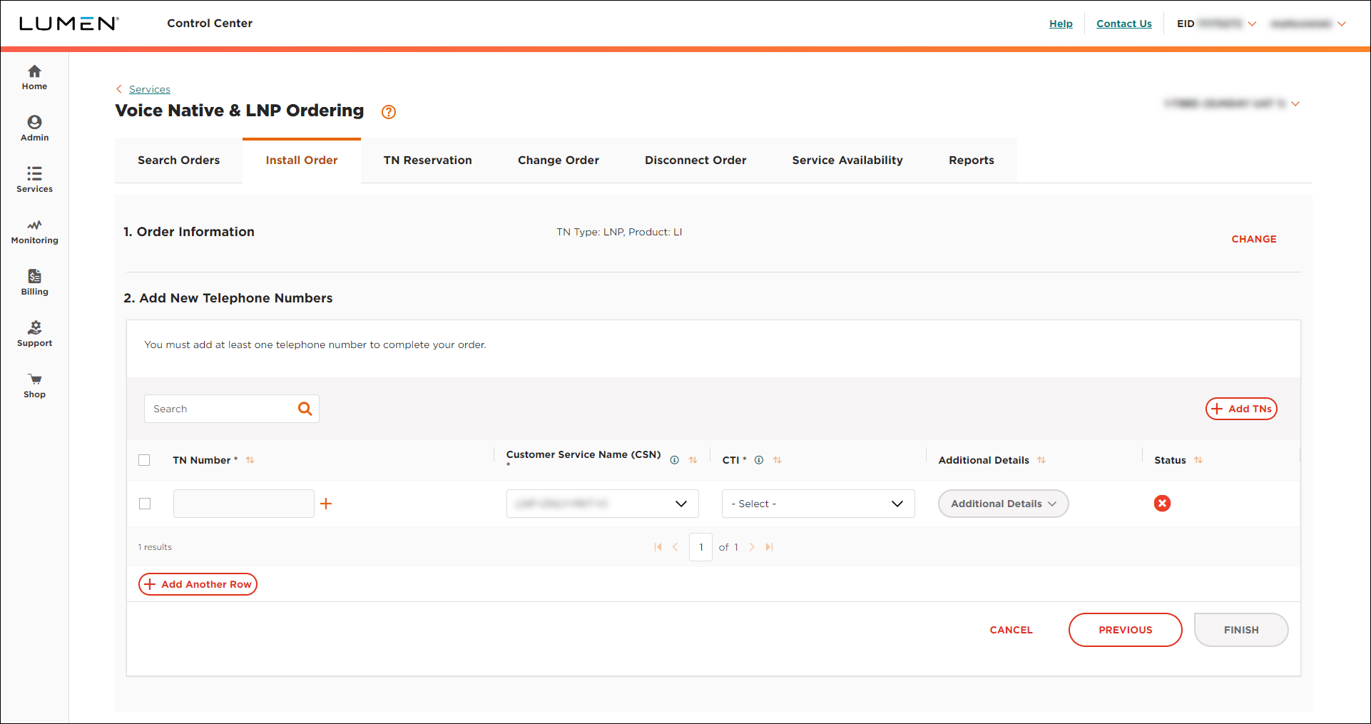1371x724 pixels.
Task: Open Admin section in sidebar
Action: coord(34,128)
